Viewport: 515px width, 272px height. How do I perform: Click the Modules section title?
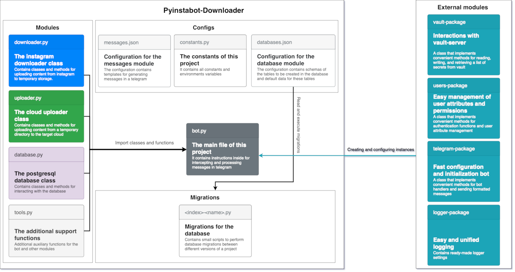point(47,27)
